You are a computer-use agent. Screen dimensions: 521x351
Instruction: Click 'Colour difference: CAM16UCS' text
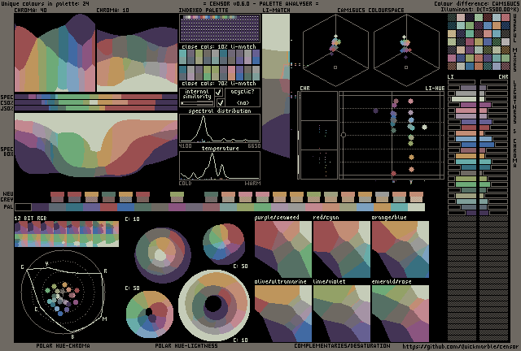[x=477, y=3]
